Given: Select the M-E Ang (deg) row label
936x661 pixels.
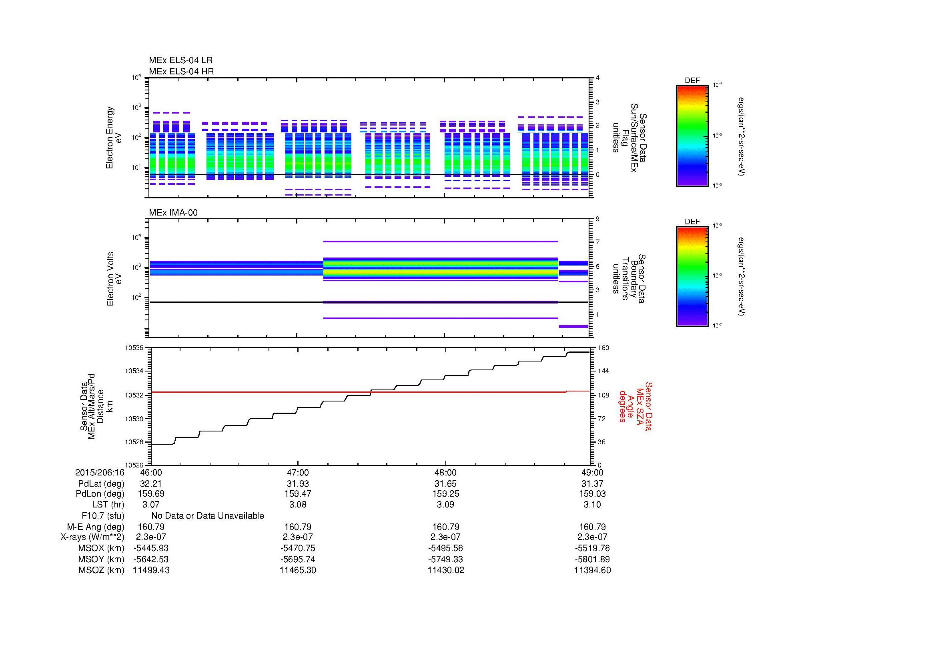Looking at the screenshot, I should (x=95, y=527).
